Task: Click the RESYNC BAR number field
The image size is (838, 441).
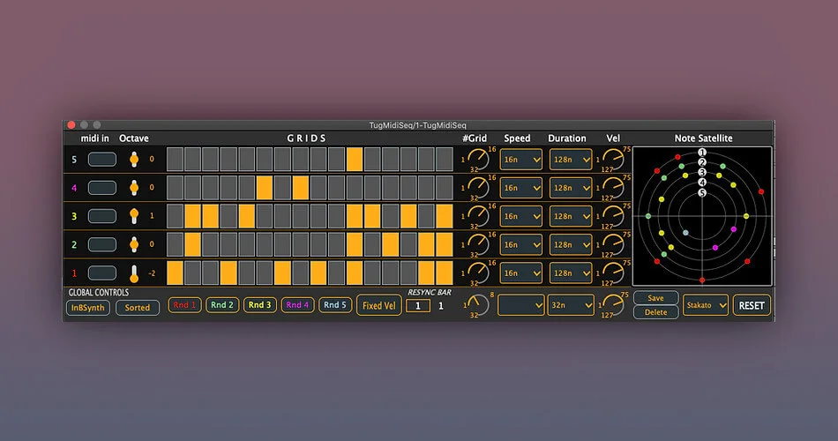Action: [x=418, y=306]
